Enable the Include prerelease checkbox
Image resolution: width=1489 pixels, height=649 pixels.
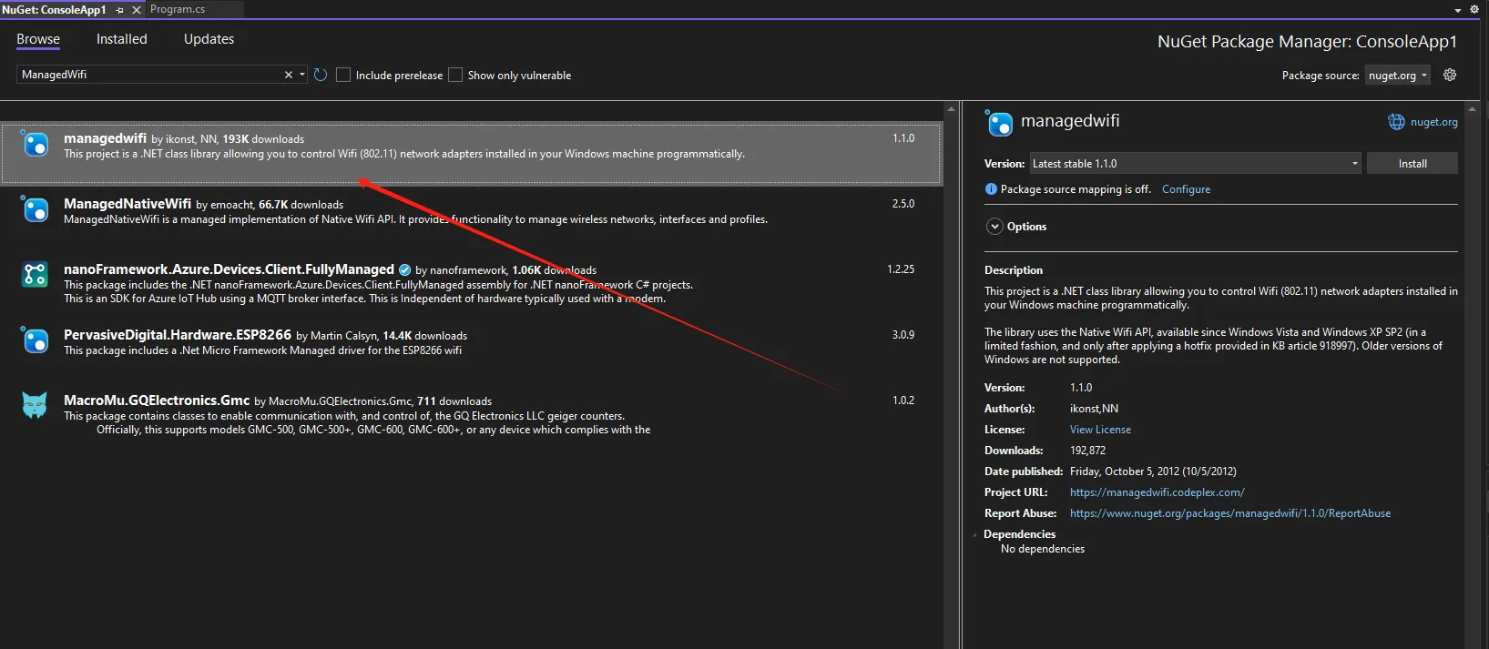coord(343,75)
